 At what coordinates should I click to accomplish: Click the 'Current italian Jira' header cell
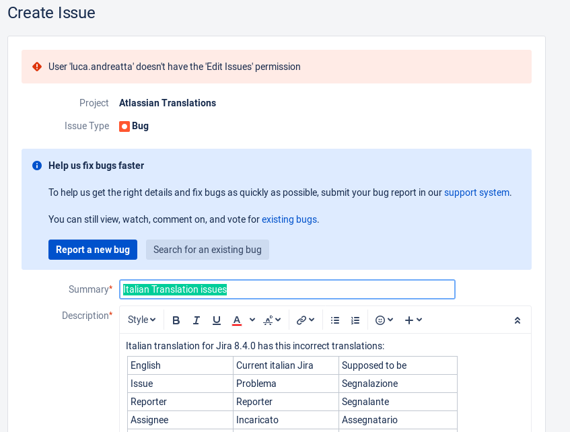point(286,365)
